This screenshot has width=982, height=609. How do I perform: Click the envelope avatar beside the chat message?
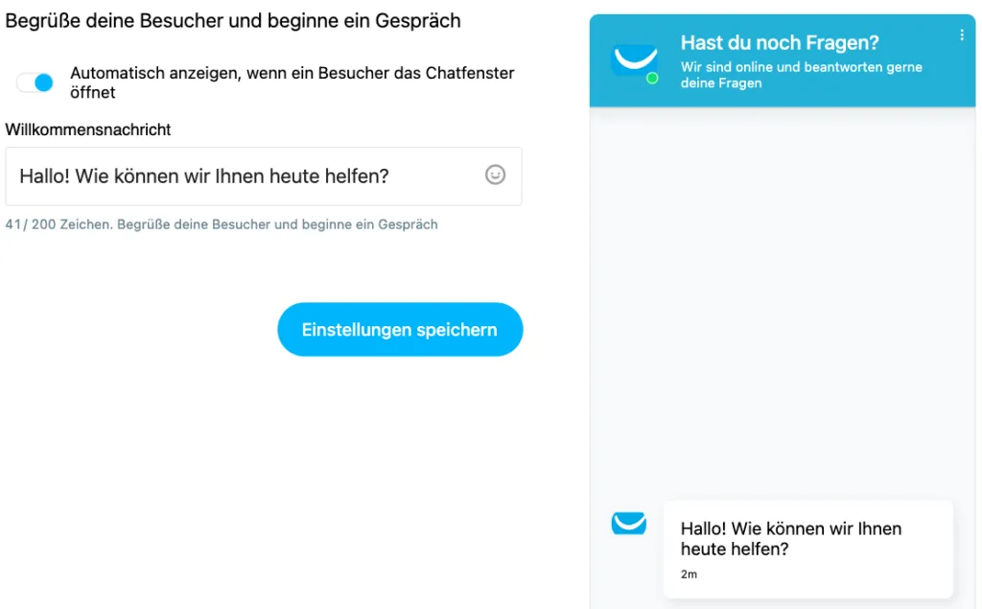tap(629, 523)
